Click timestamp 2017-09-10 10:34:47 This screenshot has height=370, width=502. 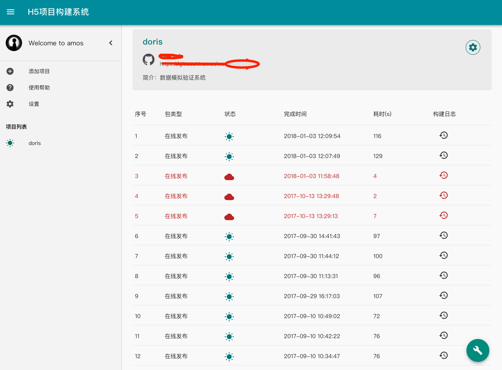tap(312, 356)
